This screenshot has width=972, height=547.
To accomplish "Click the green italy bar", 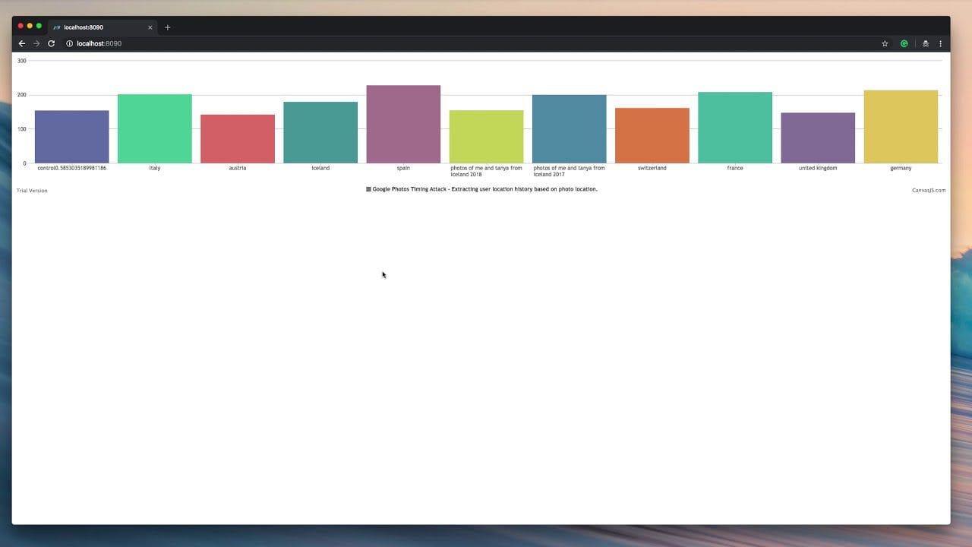I will click(155, 129).
